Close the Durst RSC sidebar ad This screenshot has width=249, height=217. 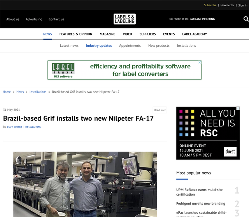click(238, 109)
